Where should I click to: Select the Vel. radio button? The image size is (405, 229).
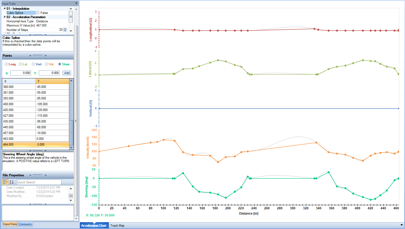(x=47, y=64)
